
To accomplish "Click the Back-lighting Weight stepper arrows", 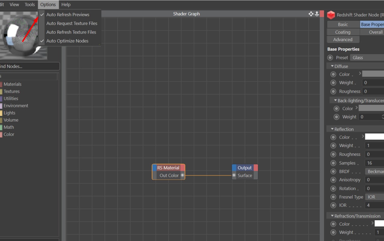I will point(382,117).
